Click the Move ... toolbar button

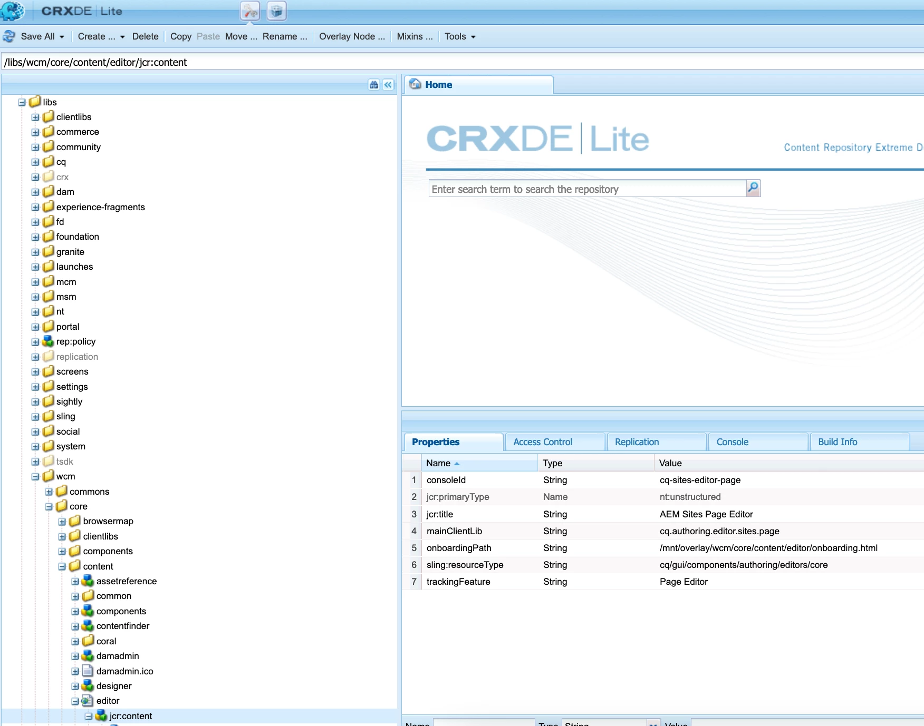241,36
